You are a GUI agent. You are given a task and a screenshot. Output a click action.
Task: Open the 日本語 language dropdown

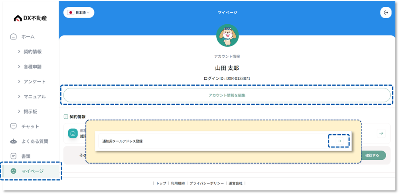coord(79,12)
